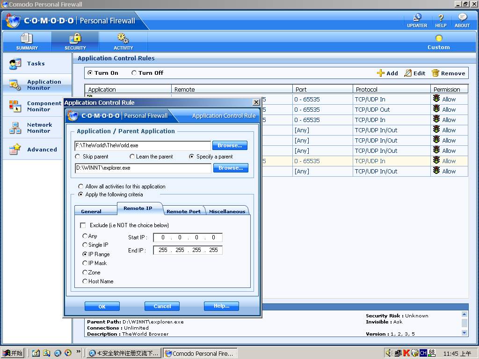Screen dimensions: 479x359
Task: Click the Remove rule button
Action: pos(448,73)
